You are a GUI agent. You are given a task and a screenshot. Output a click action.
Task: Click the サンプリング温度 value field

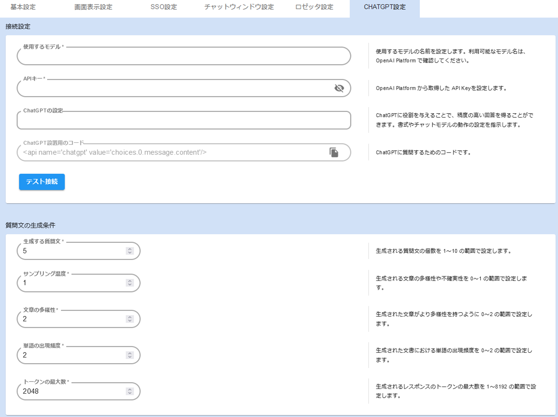[x=57, y=283]
